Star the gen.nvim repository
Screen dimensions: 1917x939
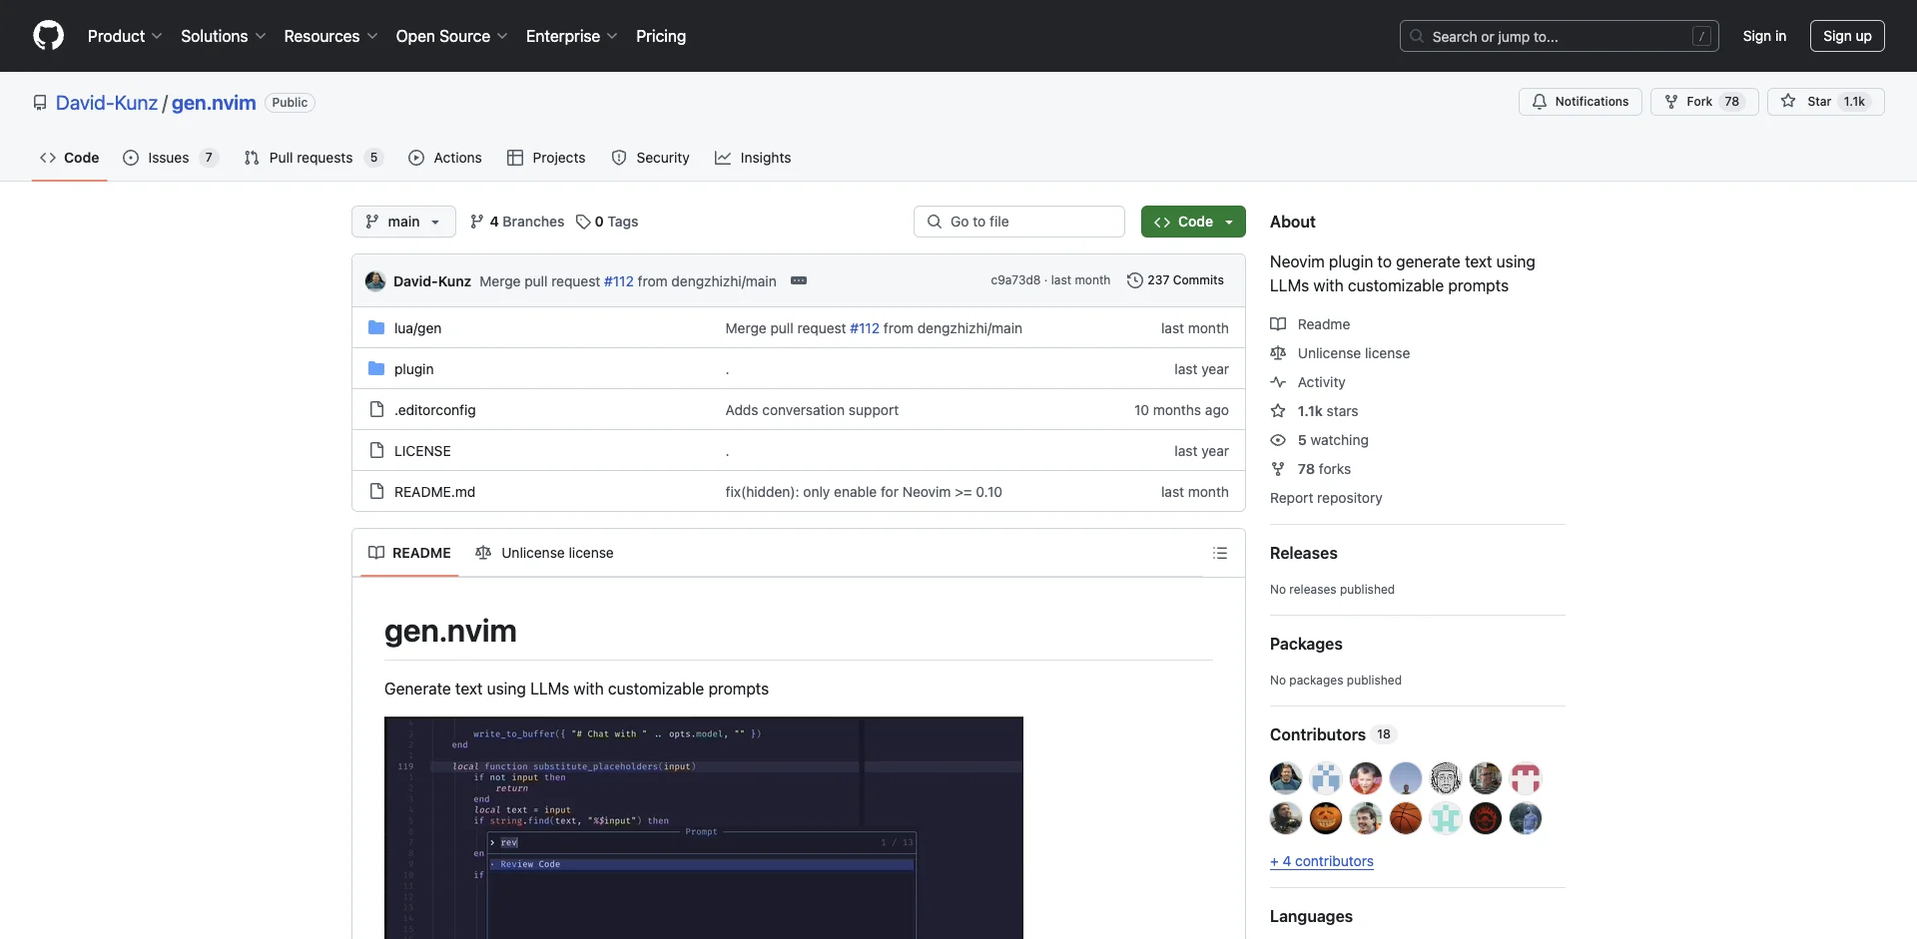point(1825,102)
